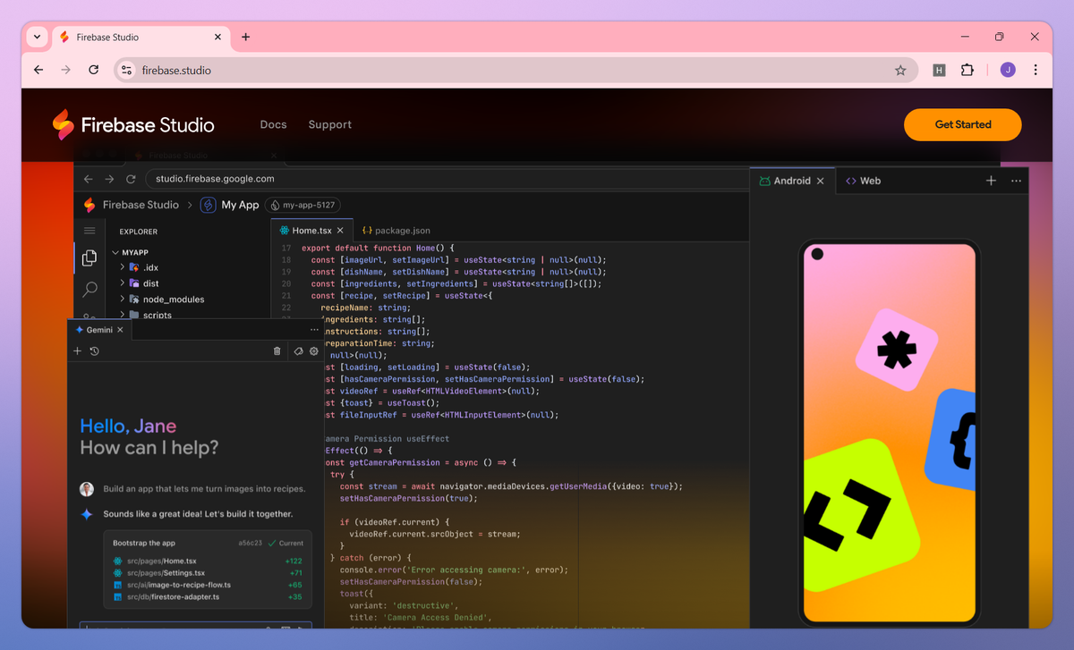Open the Search icon in the activity bar
Screen dimensions: 1074x650
point(89,289)
